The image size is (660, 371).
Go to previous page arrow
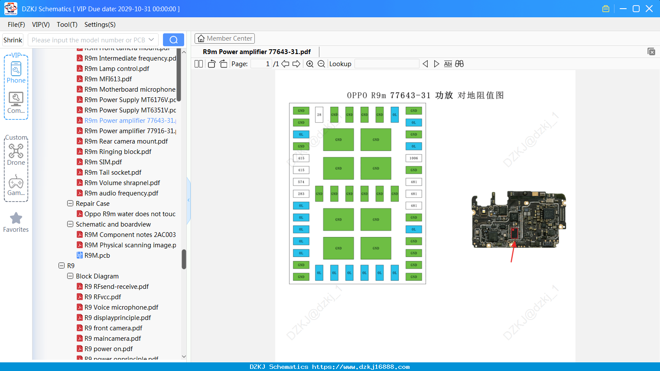pyautogui.click(x=285, y=64)
